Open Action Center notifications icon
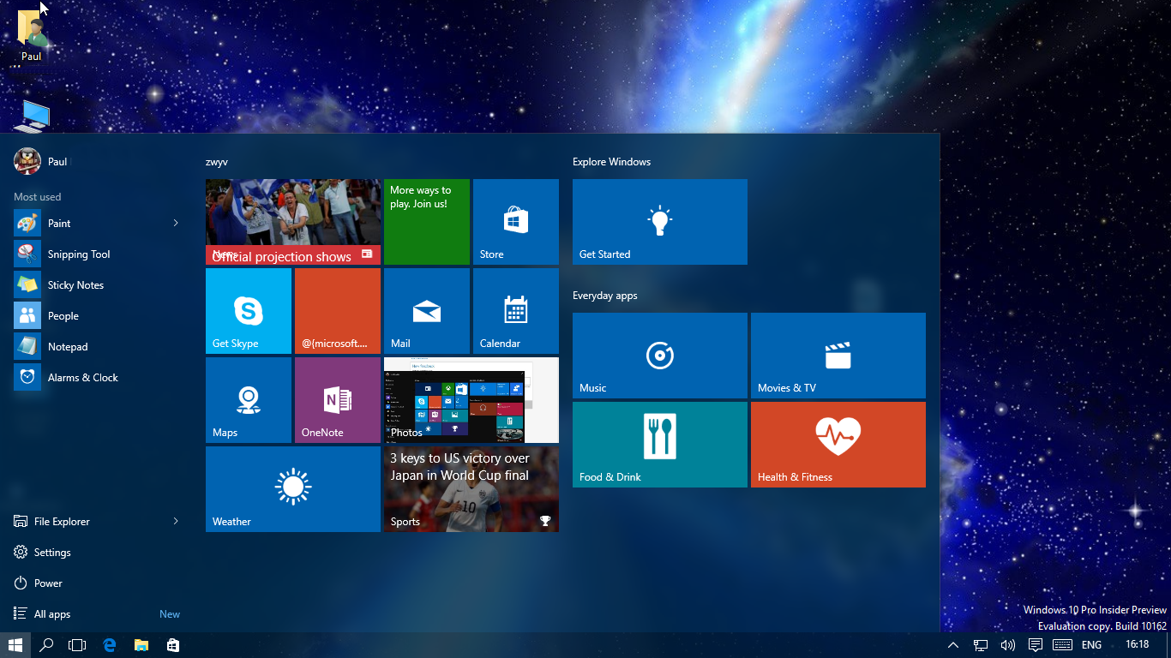This screenshot has width=1171, height=658. pos(1036,645)
